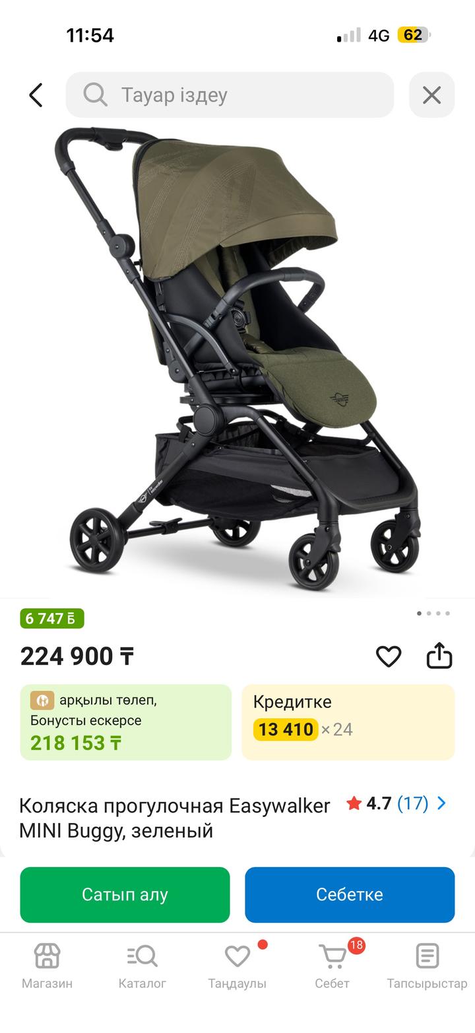Tap the green Сатып алу button

point(125,894)
